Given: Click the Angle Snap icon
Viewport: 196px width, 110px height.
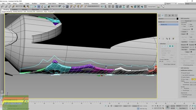Looking at the screenshot, I should tap(74, 7).
